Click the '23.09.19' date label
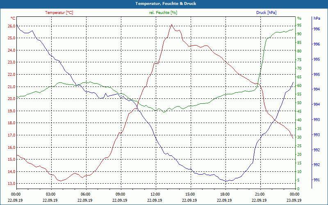This screenshot has width=328, height=205. (x=294, y=200)
